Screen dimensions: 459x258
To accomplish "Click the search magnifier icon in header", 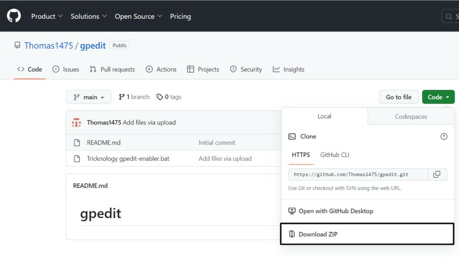I will pyautogui.click(x=450, y=17).
